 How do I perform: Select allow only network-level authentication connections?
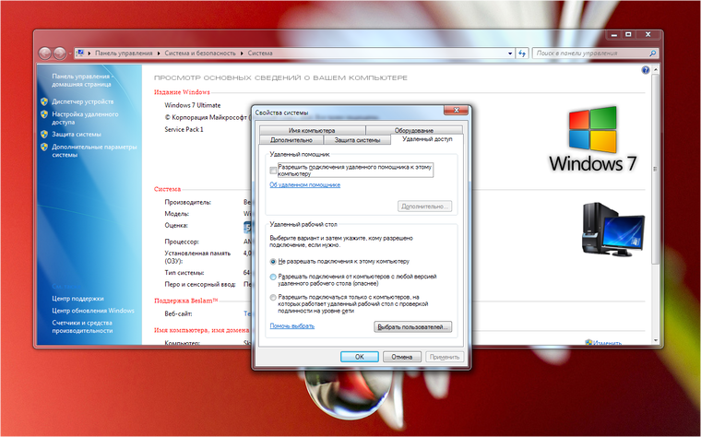[x=273, y=297]
